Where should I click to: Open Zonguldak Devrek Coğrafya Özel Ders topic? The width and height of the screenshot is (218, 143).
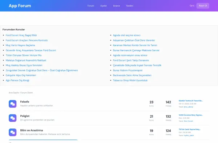(42, 70)
